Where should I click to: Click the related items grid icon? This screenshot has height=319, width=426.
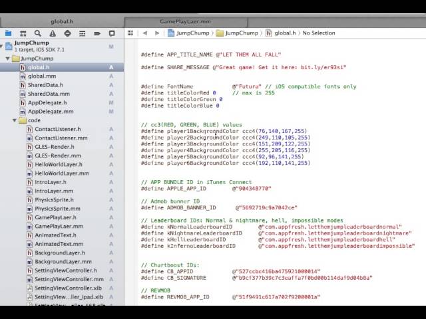click(130, 33)
